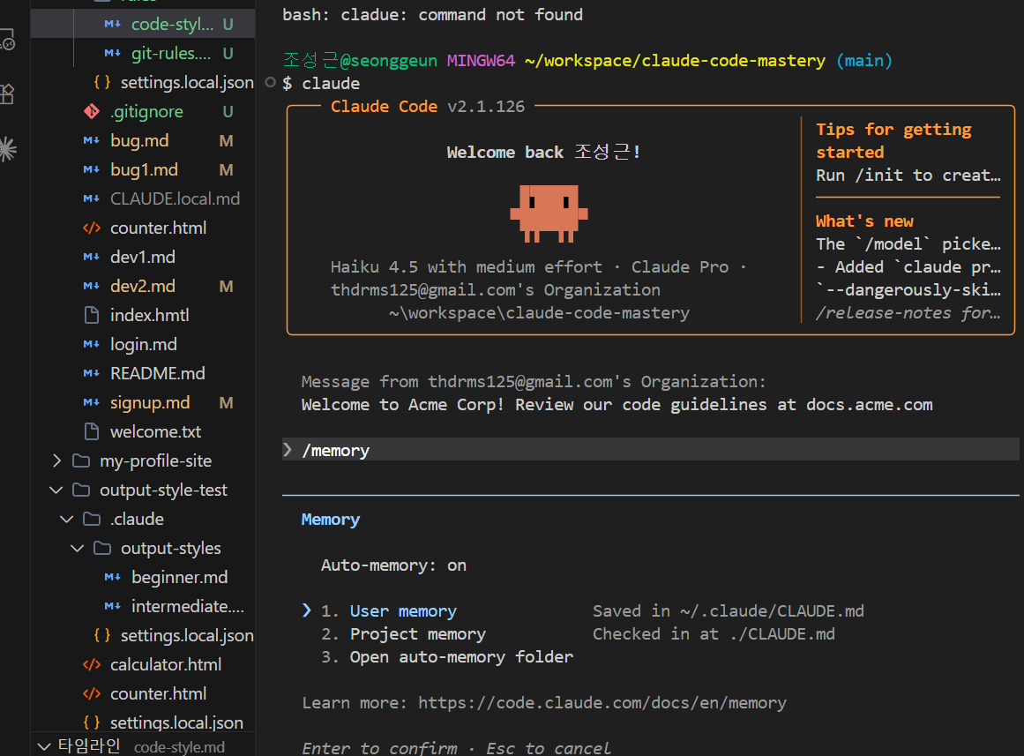Image resolution: width=1024 pixels, height=756 pixels.
Task: Click markdown icon beside bug1.md
Action: pyautogui.click(x=92, y=170)
